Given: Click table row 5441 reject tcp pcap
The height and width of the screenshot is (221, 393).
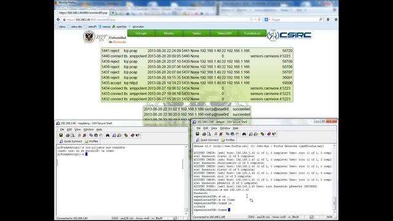Looking at the screenshot, I should coord(197,50).
